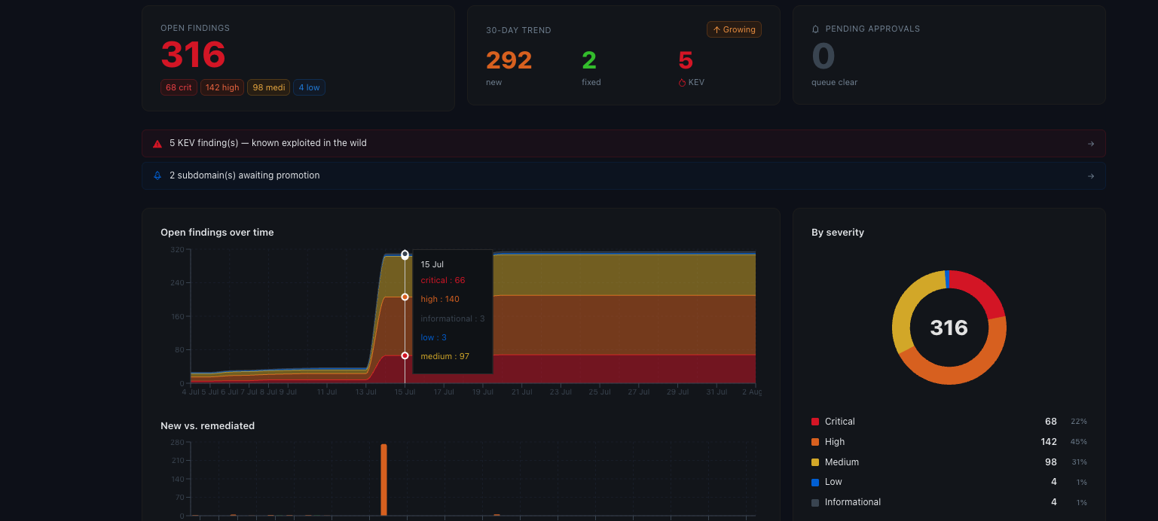Screen dimensions: 1158x521
Task: Click the 5 KEV count number
Action: click(x=686, y=60)
